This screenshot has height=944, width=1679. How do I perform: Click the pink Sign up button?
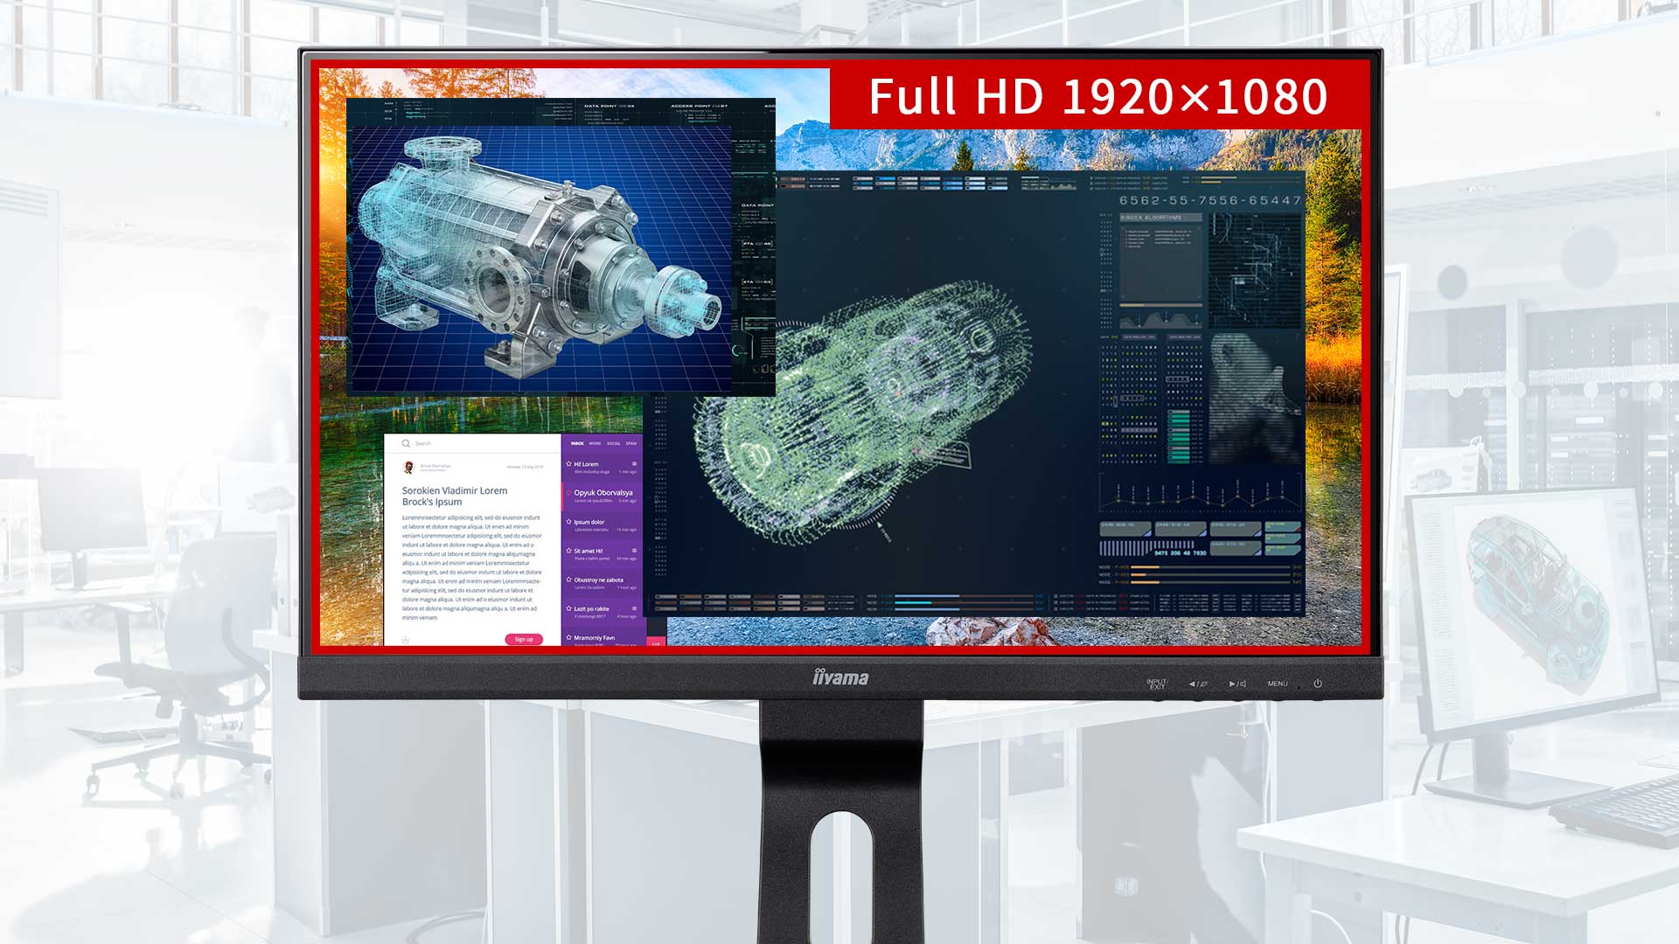pyautogui.click(x=524, y=639)
